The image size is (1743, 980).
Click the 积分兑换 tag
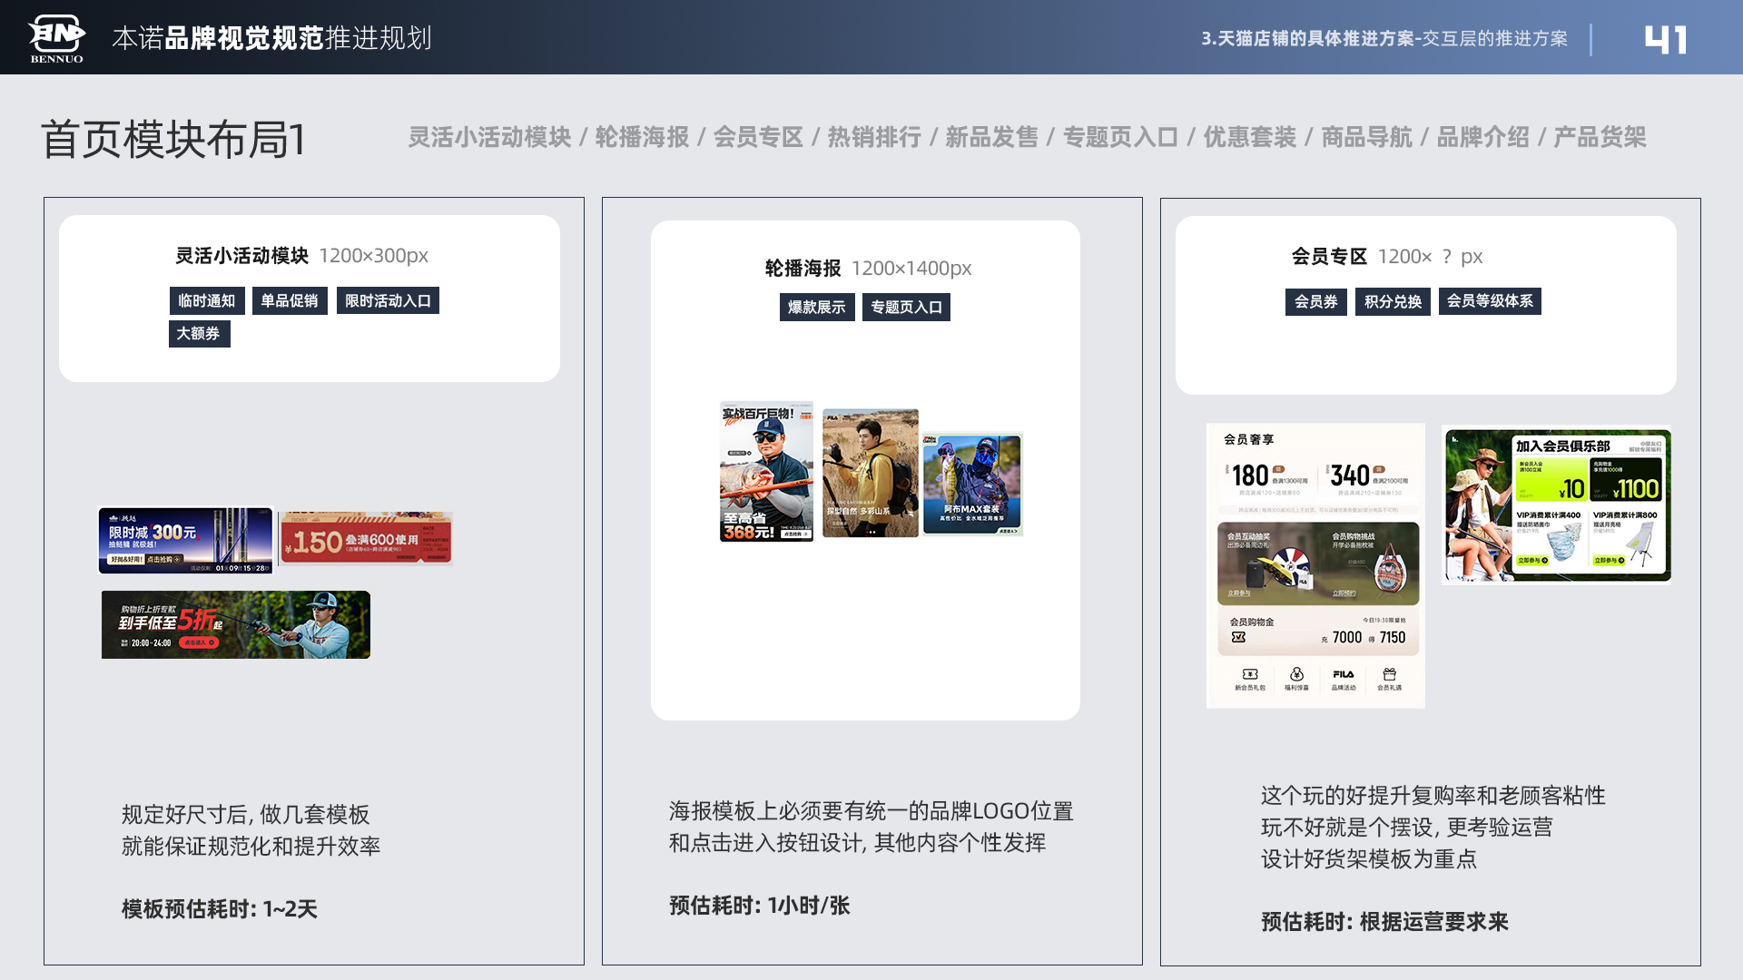(1393, 301)
